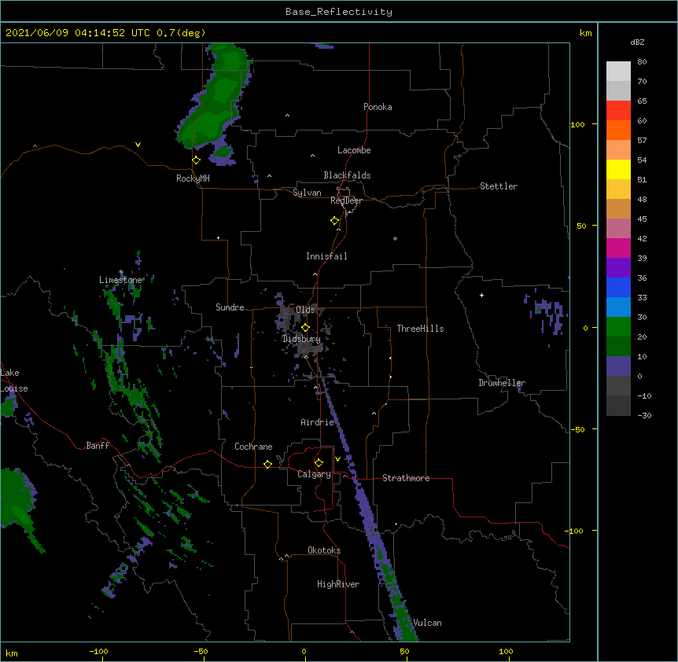Click the light gray 80 dBZ legend swatch
The width and height of the screenshot is (678, 662).
[x=618, y=72]
